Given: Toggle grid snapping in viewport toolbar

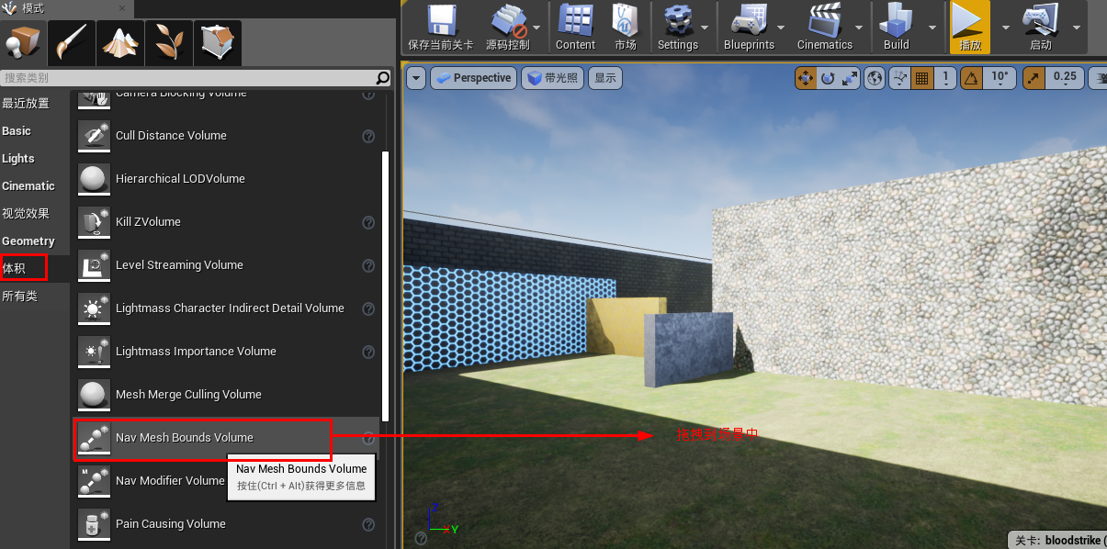Looking at the screenshot, I should pos(920,78).
